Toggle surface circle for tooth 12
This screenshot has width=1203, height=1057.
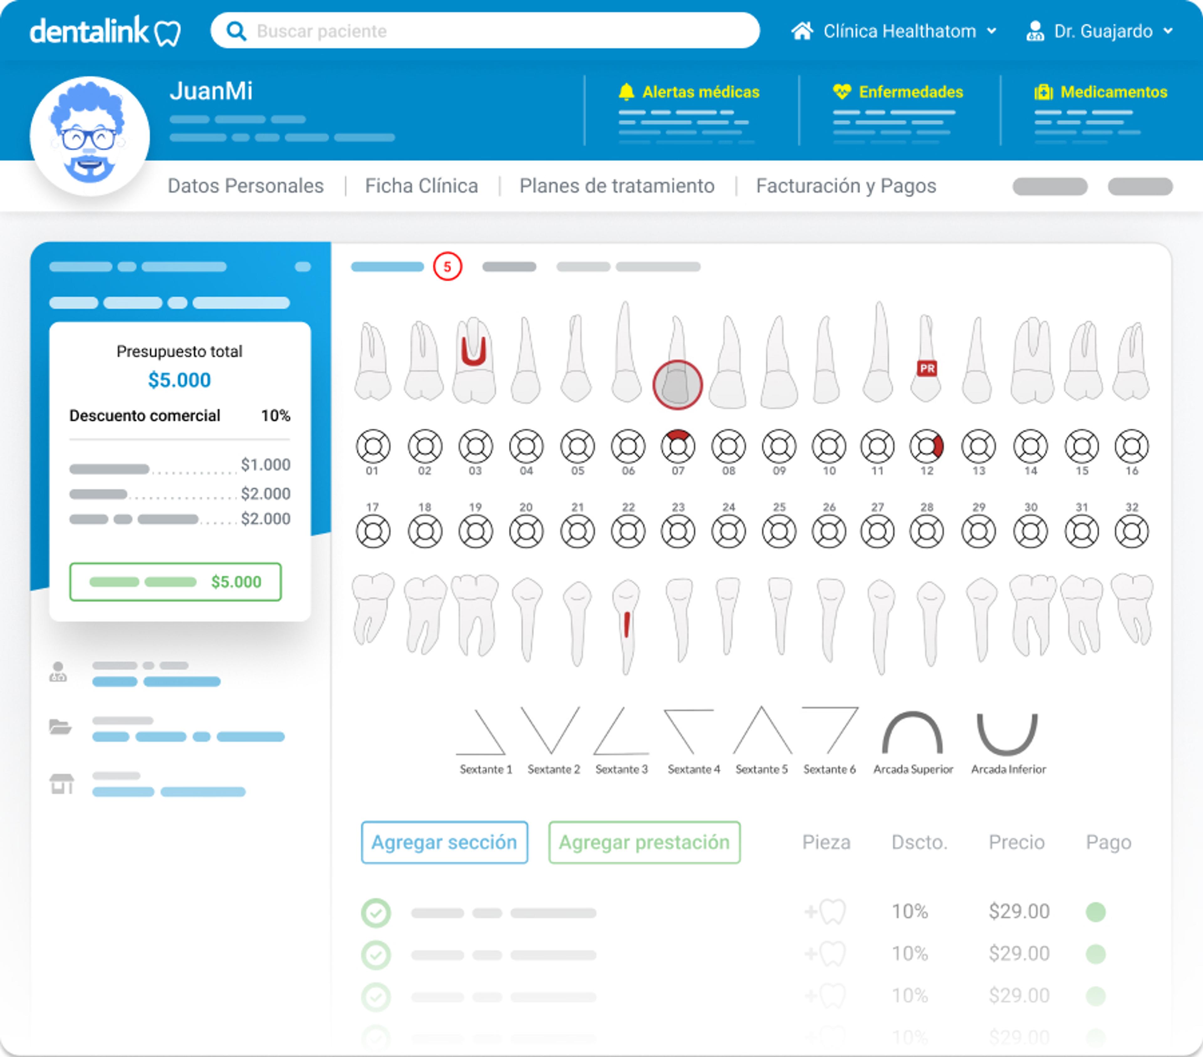[926, 447]
